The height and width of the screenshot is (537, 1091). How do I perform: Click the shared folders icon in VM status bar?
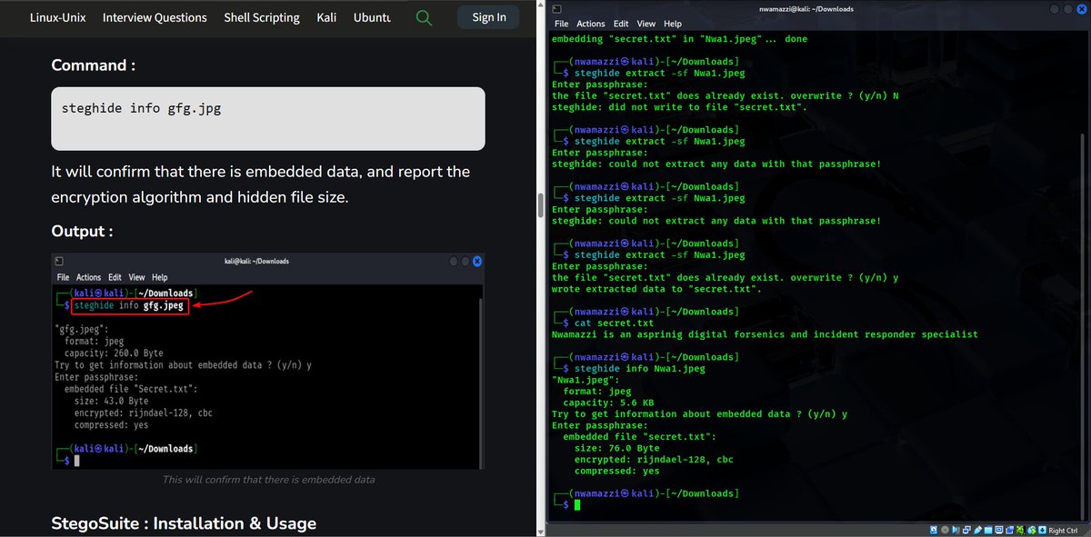[x=988, y=530]
